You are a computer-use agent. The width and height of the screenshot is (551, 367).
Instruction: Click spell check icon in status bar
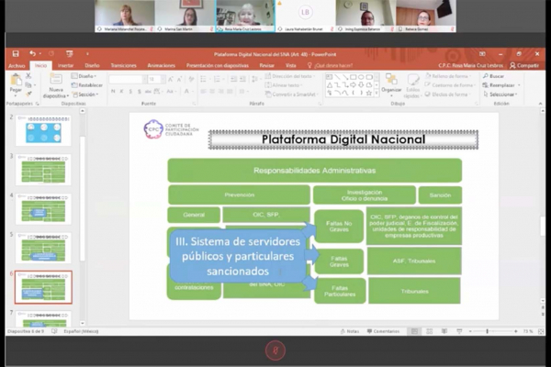tap(54, 331)
